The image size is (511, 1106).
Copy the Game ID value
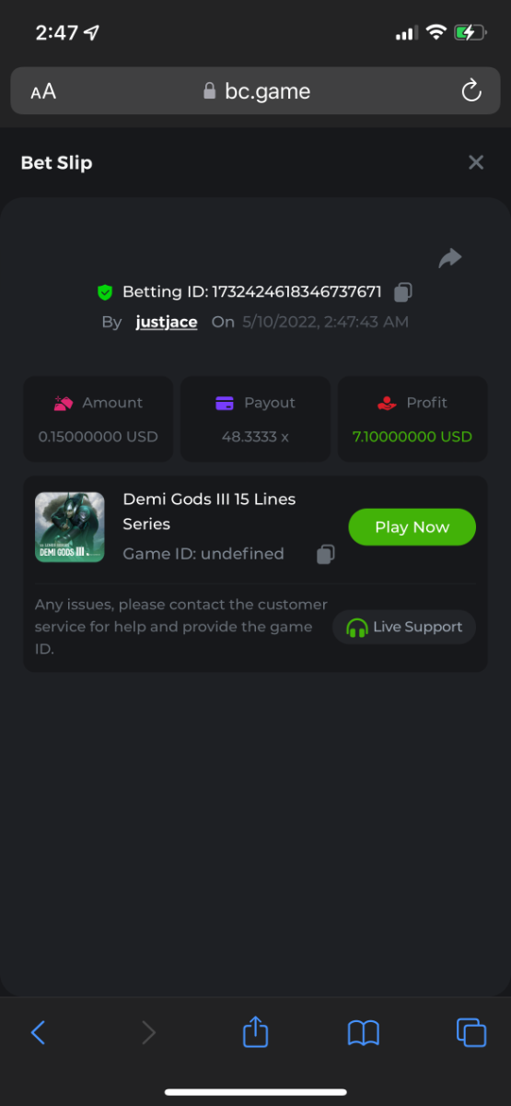click(x=325, y=554)
